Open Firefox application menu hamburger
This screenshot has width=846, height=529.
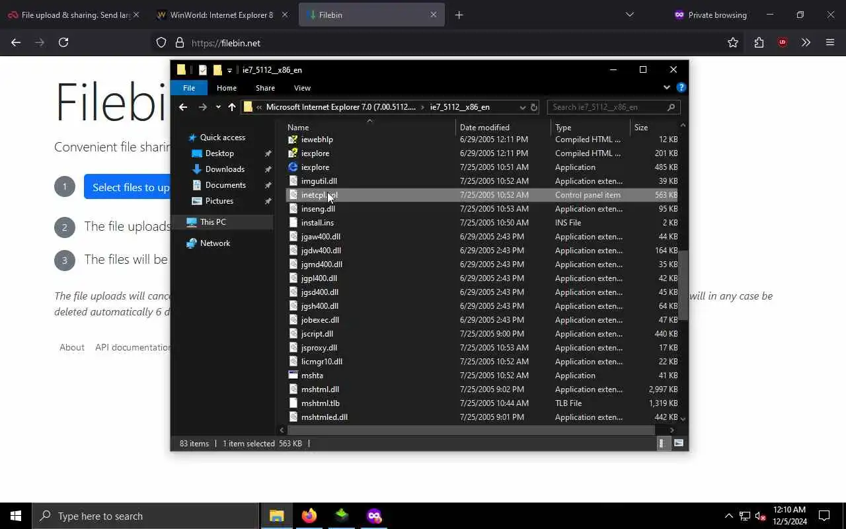[830, 42]
